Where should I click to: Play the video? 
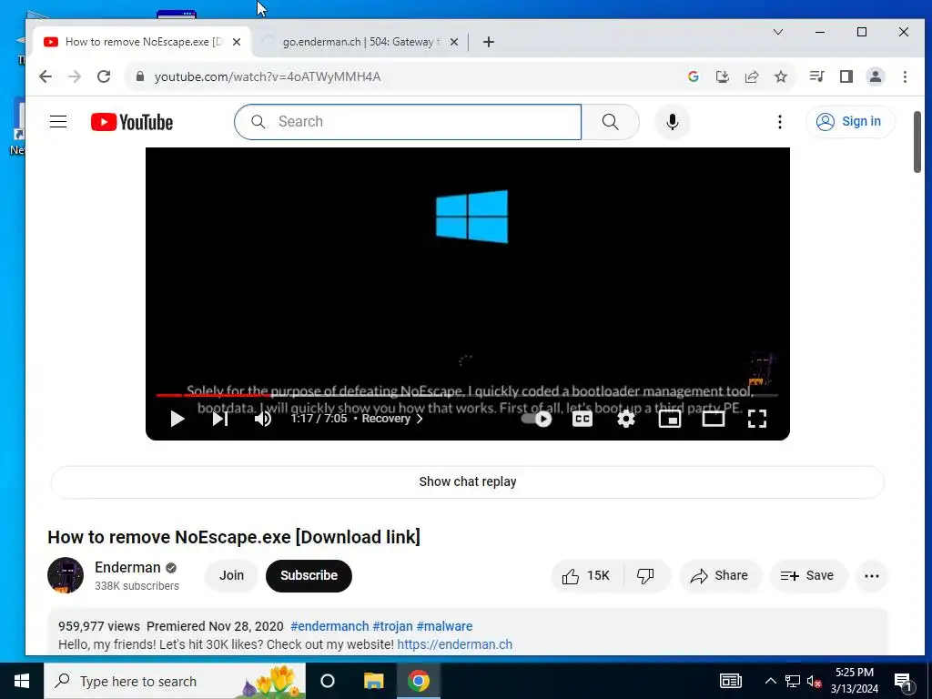(177, 419)
